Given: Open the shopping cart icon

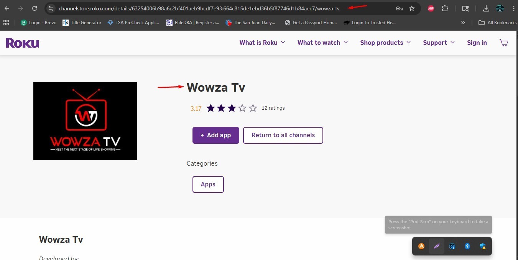Looking at the screenshot, I should [x=504, y=43].
